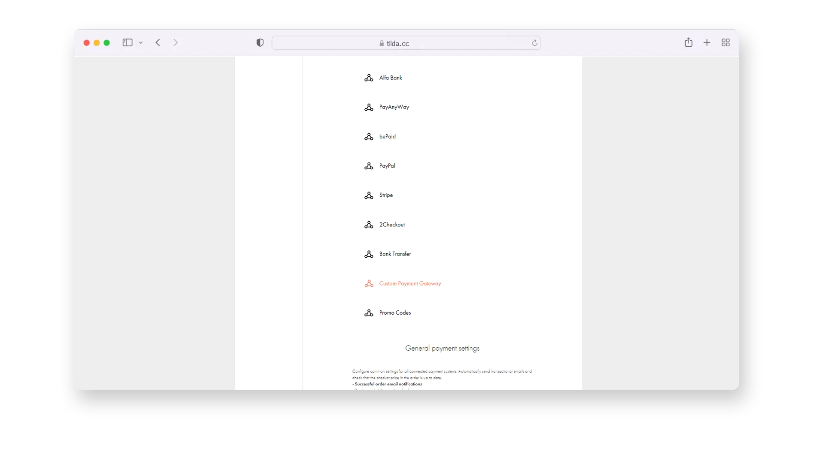Open the privacy shield report icon
Viewport: 824px width, 463px height.
click(260, 42)
